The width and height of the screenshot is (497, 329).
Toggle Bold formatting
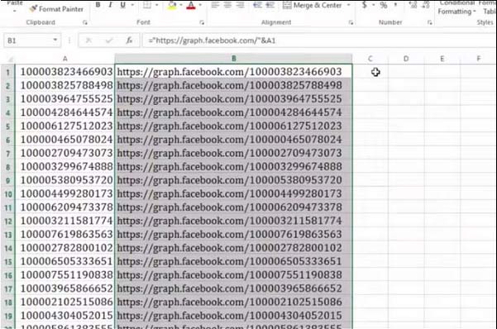98,5
